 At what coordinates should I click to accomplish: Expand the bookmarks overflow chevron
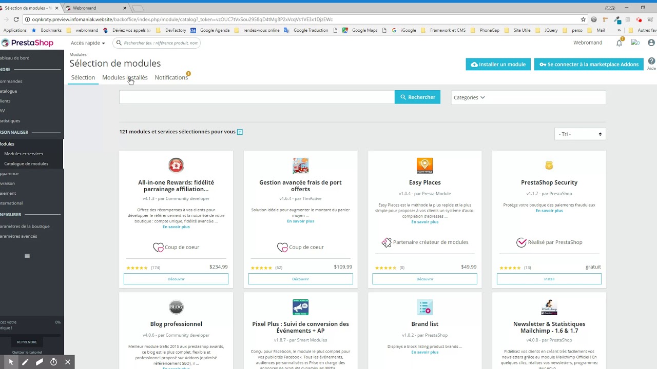click(x=619, y=30)
